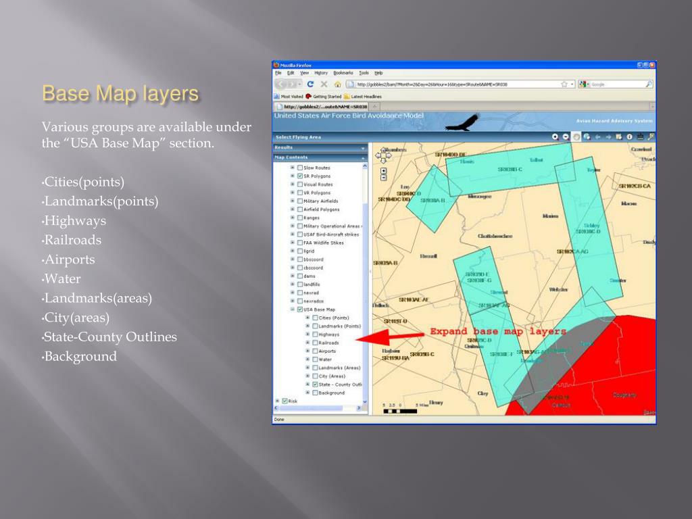Click Firefox Stop loading button
Image resolution: width=692 pixels, height=519 pixels.
click(x=324, y=84)
